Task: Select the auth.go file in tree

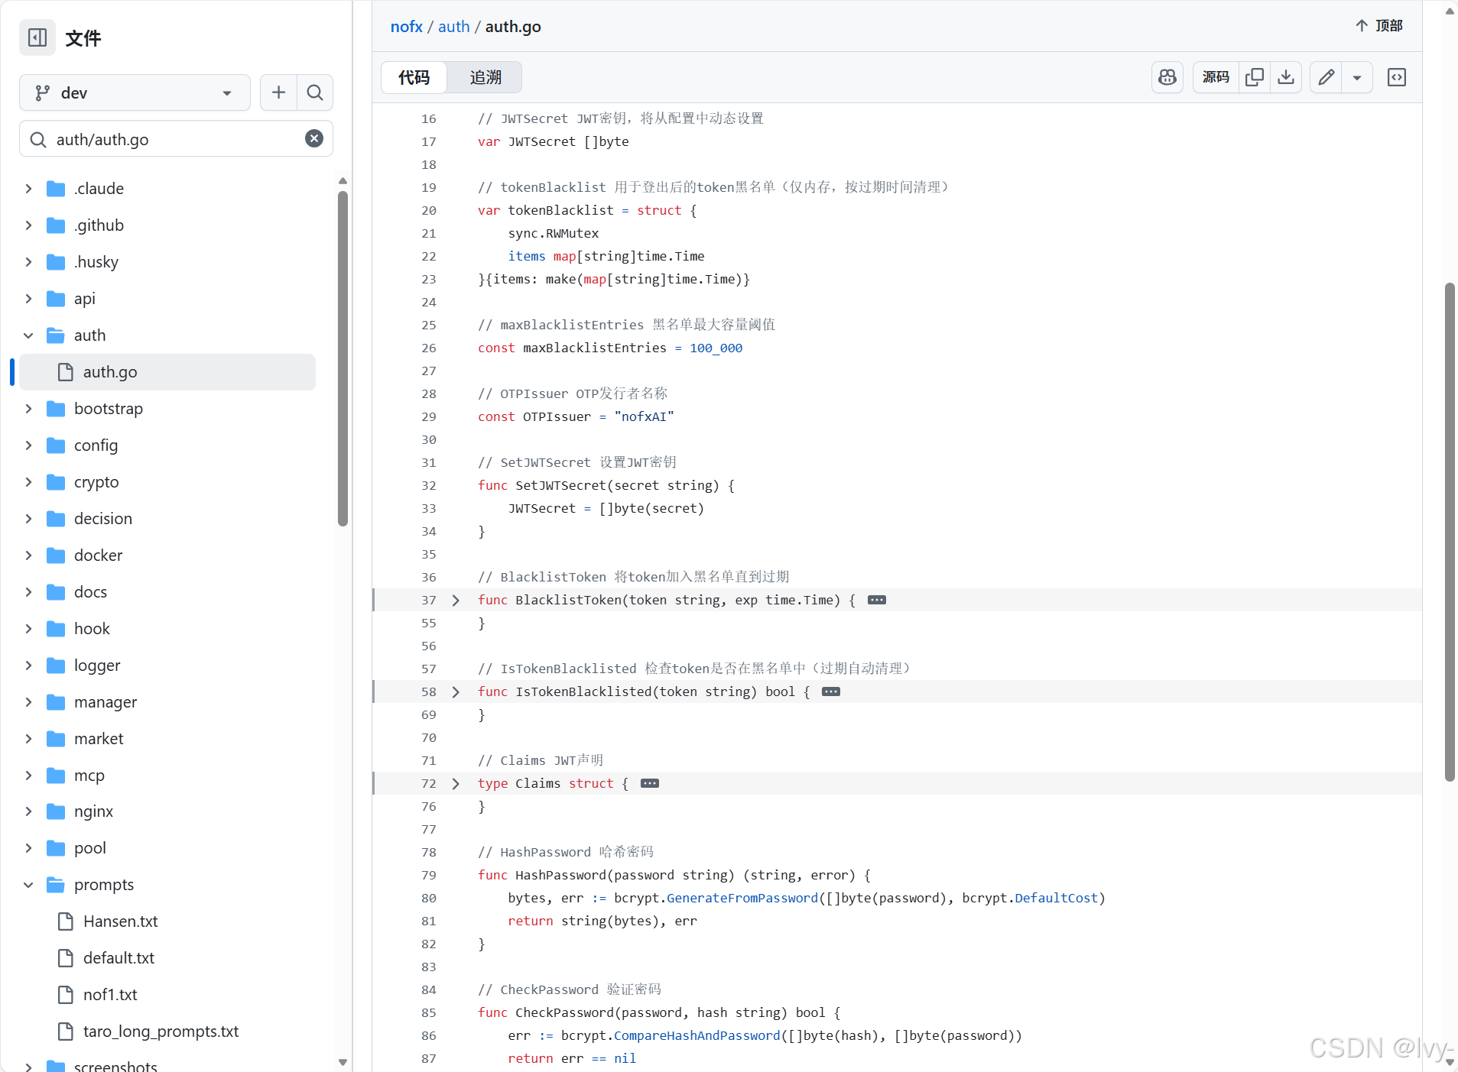Action: click(x=167, y=372)
